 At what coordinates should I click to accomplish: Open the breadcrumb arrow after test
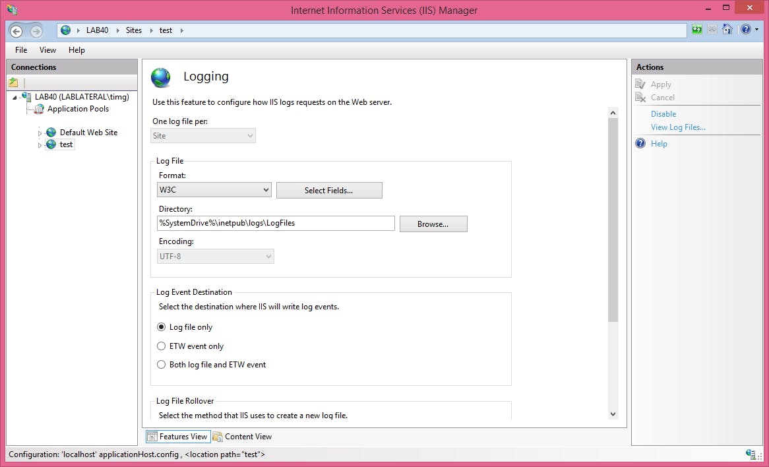(x=181, y=30)
